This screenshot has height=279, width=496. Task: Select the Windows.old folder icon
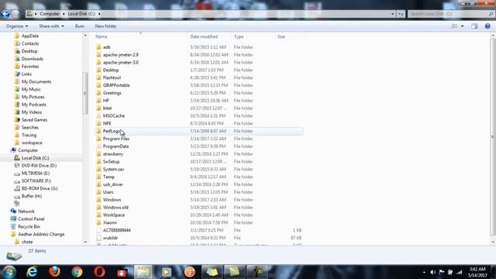click(x=98, y=207)
